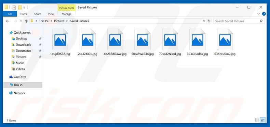Image resolution: width=270 pixels, height=127 pixels.
Task: Open the Help question mark icon
Action: point(264,14)
